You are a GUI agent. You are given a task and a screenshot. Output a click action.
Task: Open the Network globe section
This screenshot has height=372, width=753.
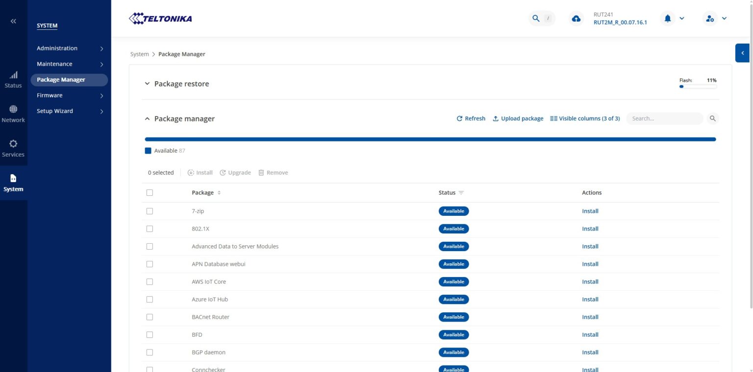[13, 114]
